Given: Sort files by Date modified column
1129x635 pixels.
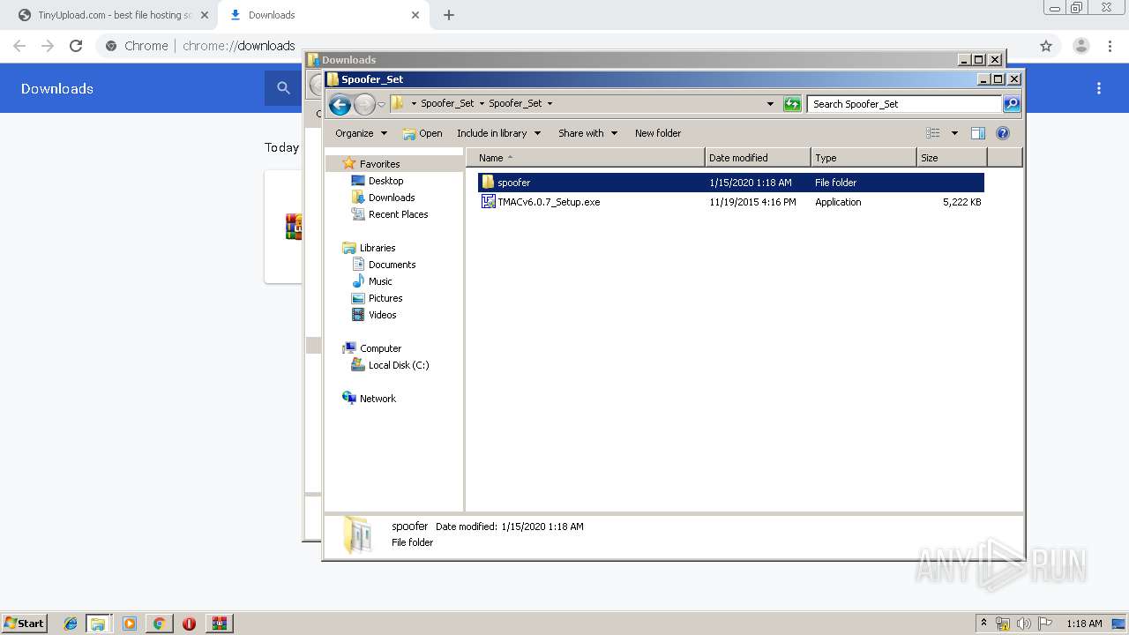Looking at the screenshot, I should [758, 158].
